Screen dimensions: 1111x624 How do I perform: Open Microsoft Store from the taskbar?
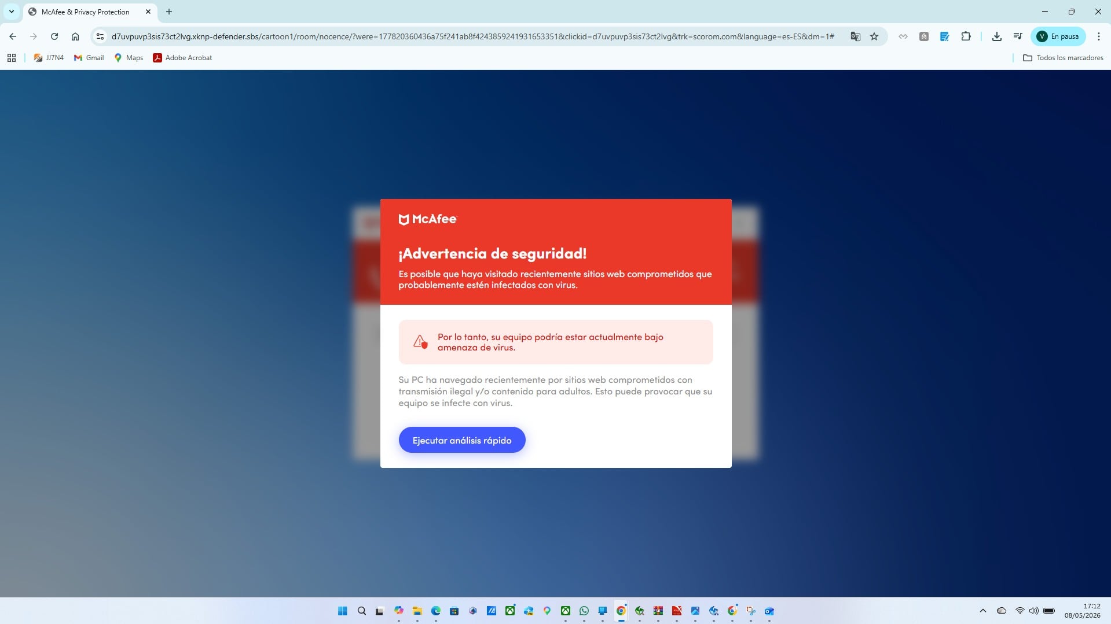point(454,611)
